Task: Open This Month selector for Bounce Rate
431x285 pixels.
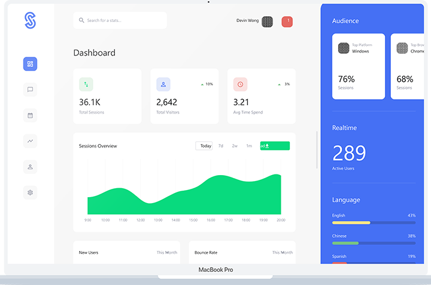Action: 283,253
